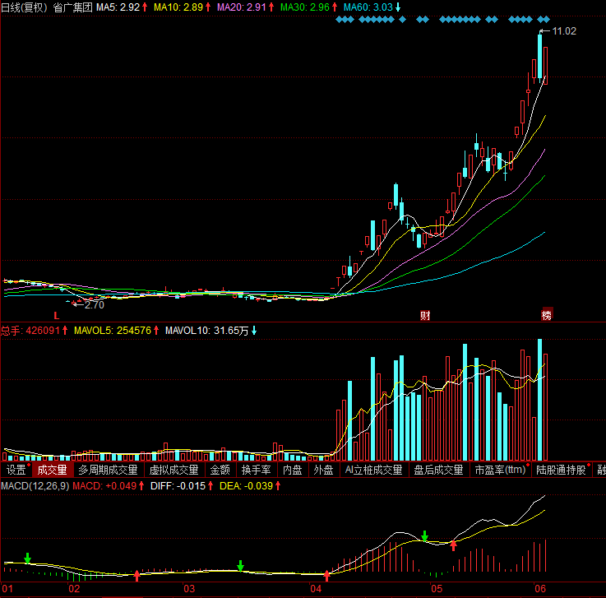The height and width of the screenshot is (598, 606).
Task: Select the 04 month label on time axis
Action: tap(316, 589)
